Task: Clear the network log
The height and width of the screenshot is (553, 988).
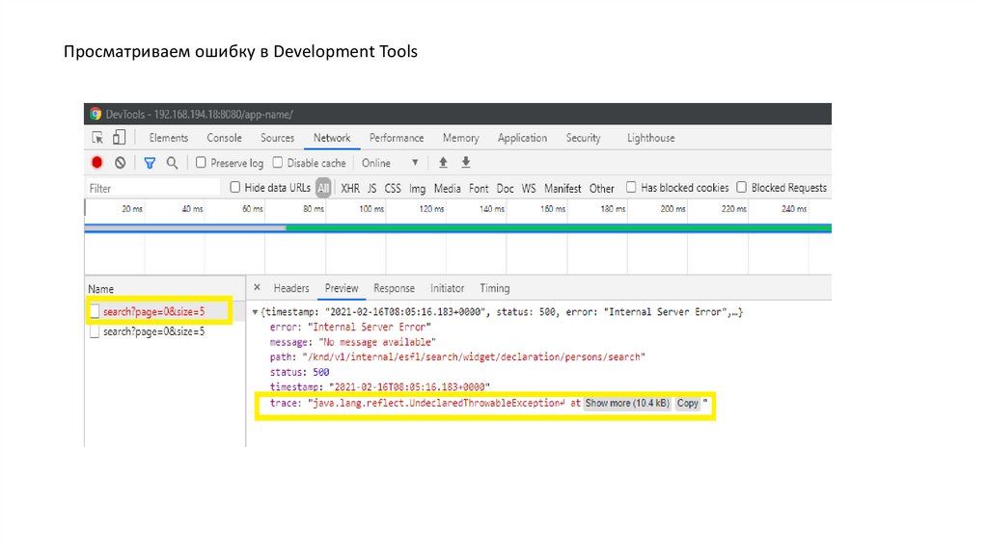Action: point(120,163)
